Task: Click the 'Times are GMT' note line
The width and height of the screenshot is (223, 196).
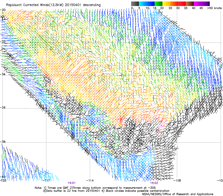Action: (95, 188)
